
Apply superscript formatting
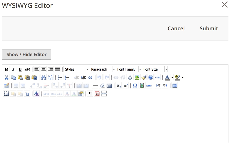(x=126, y=86)
